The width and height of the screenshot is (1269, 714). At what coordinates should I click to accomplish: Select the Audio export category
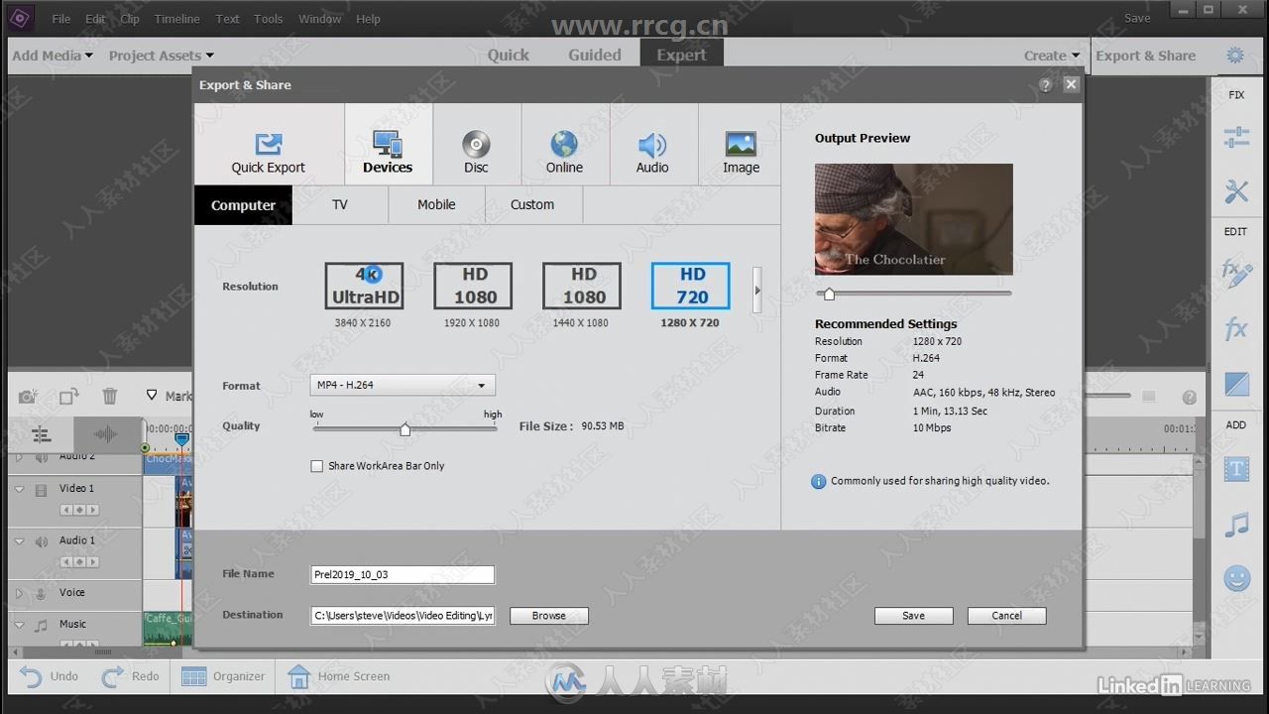click(x=652, y=145)
